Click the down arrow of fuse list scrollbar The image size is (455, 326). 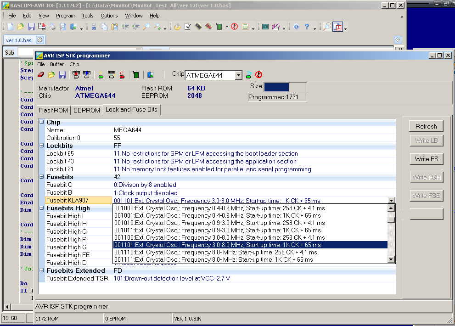391,259
